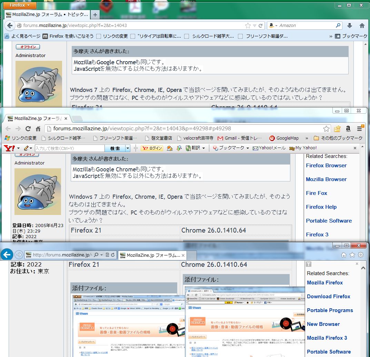The width and height of the screenshot is (370, 357).
Task: Open the "Firefox Browser" related search link
Action: point(326,166)
